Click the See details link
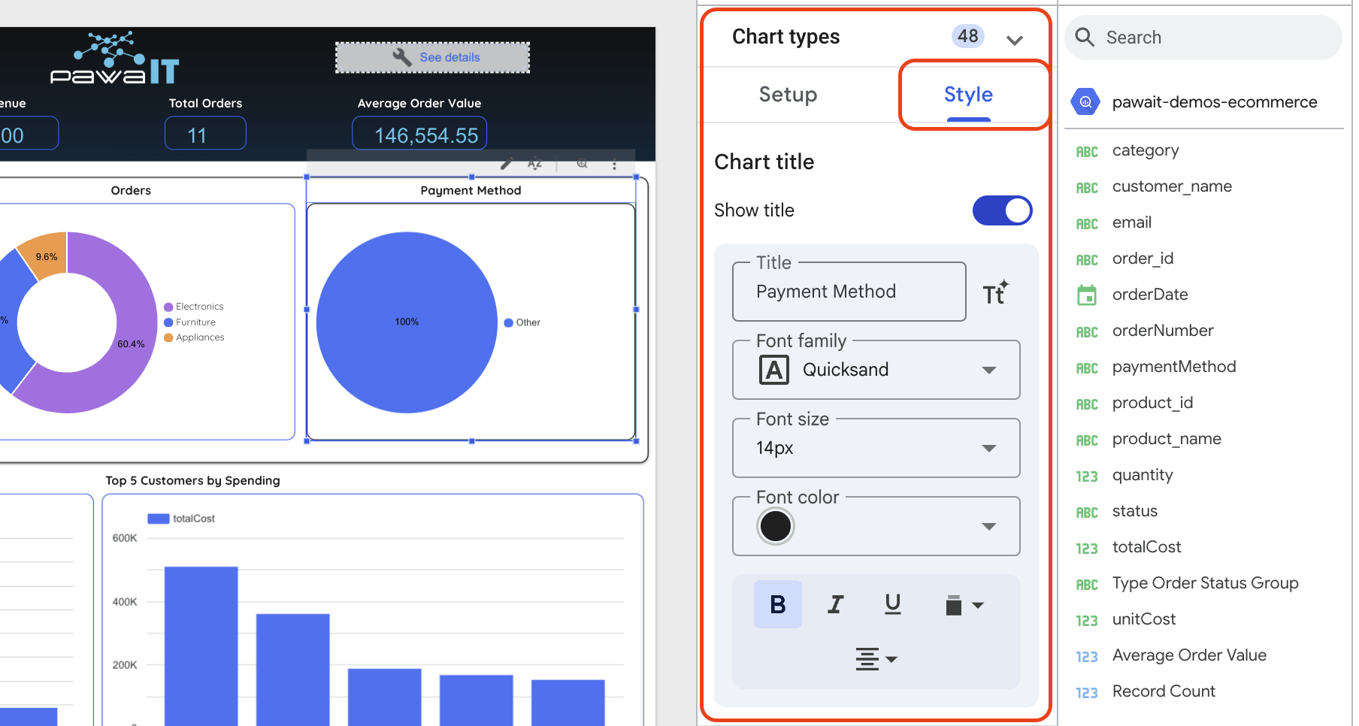This screenshot has width=1359, height=726. [449, 58]
